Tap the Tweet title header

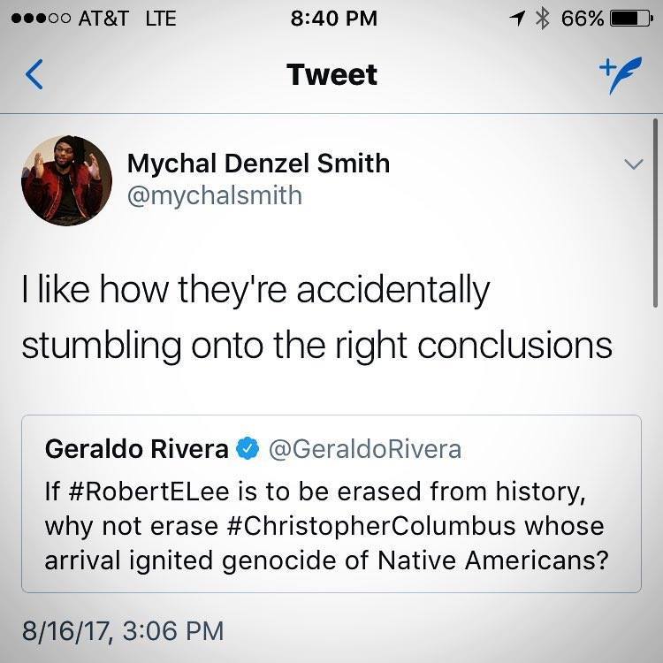[331, 74]
